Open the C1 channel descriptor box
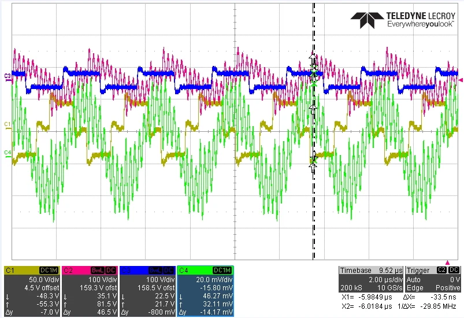Image resolution: width=464 pixels, height=318 pixels. click(32, 291)
